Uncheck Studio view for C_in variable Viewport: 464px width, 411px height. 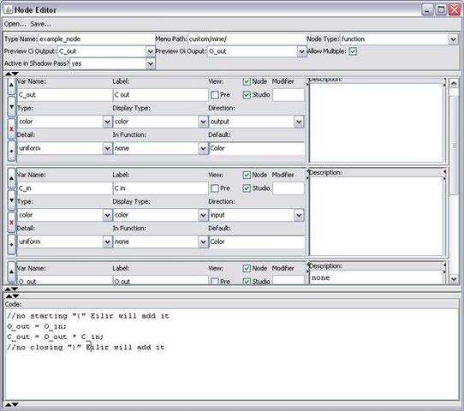tap(247, 188)
